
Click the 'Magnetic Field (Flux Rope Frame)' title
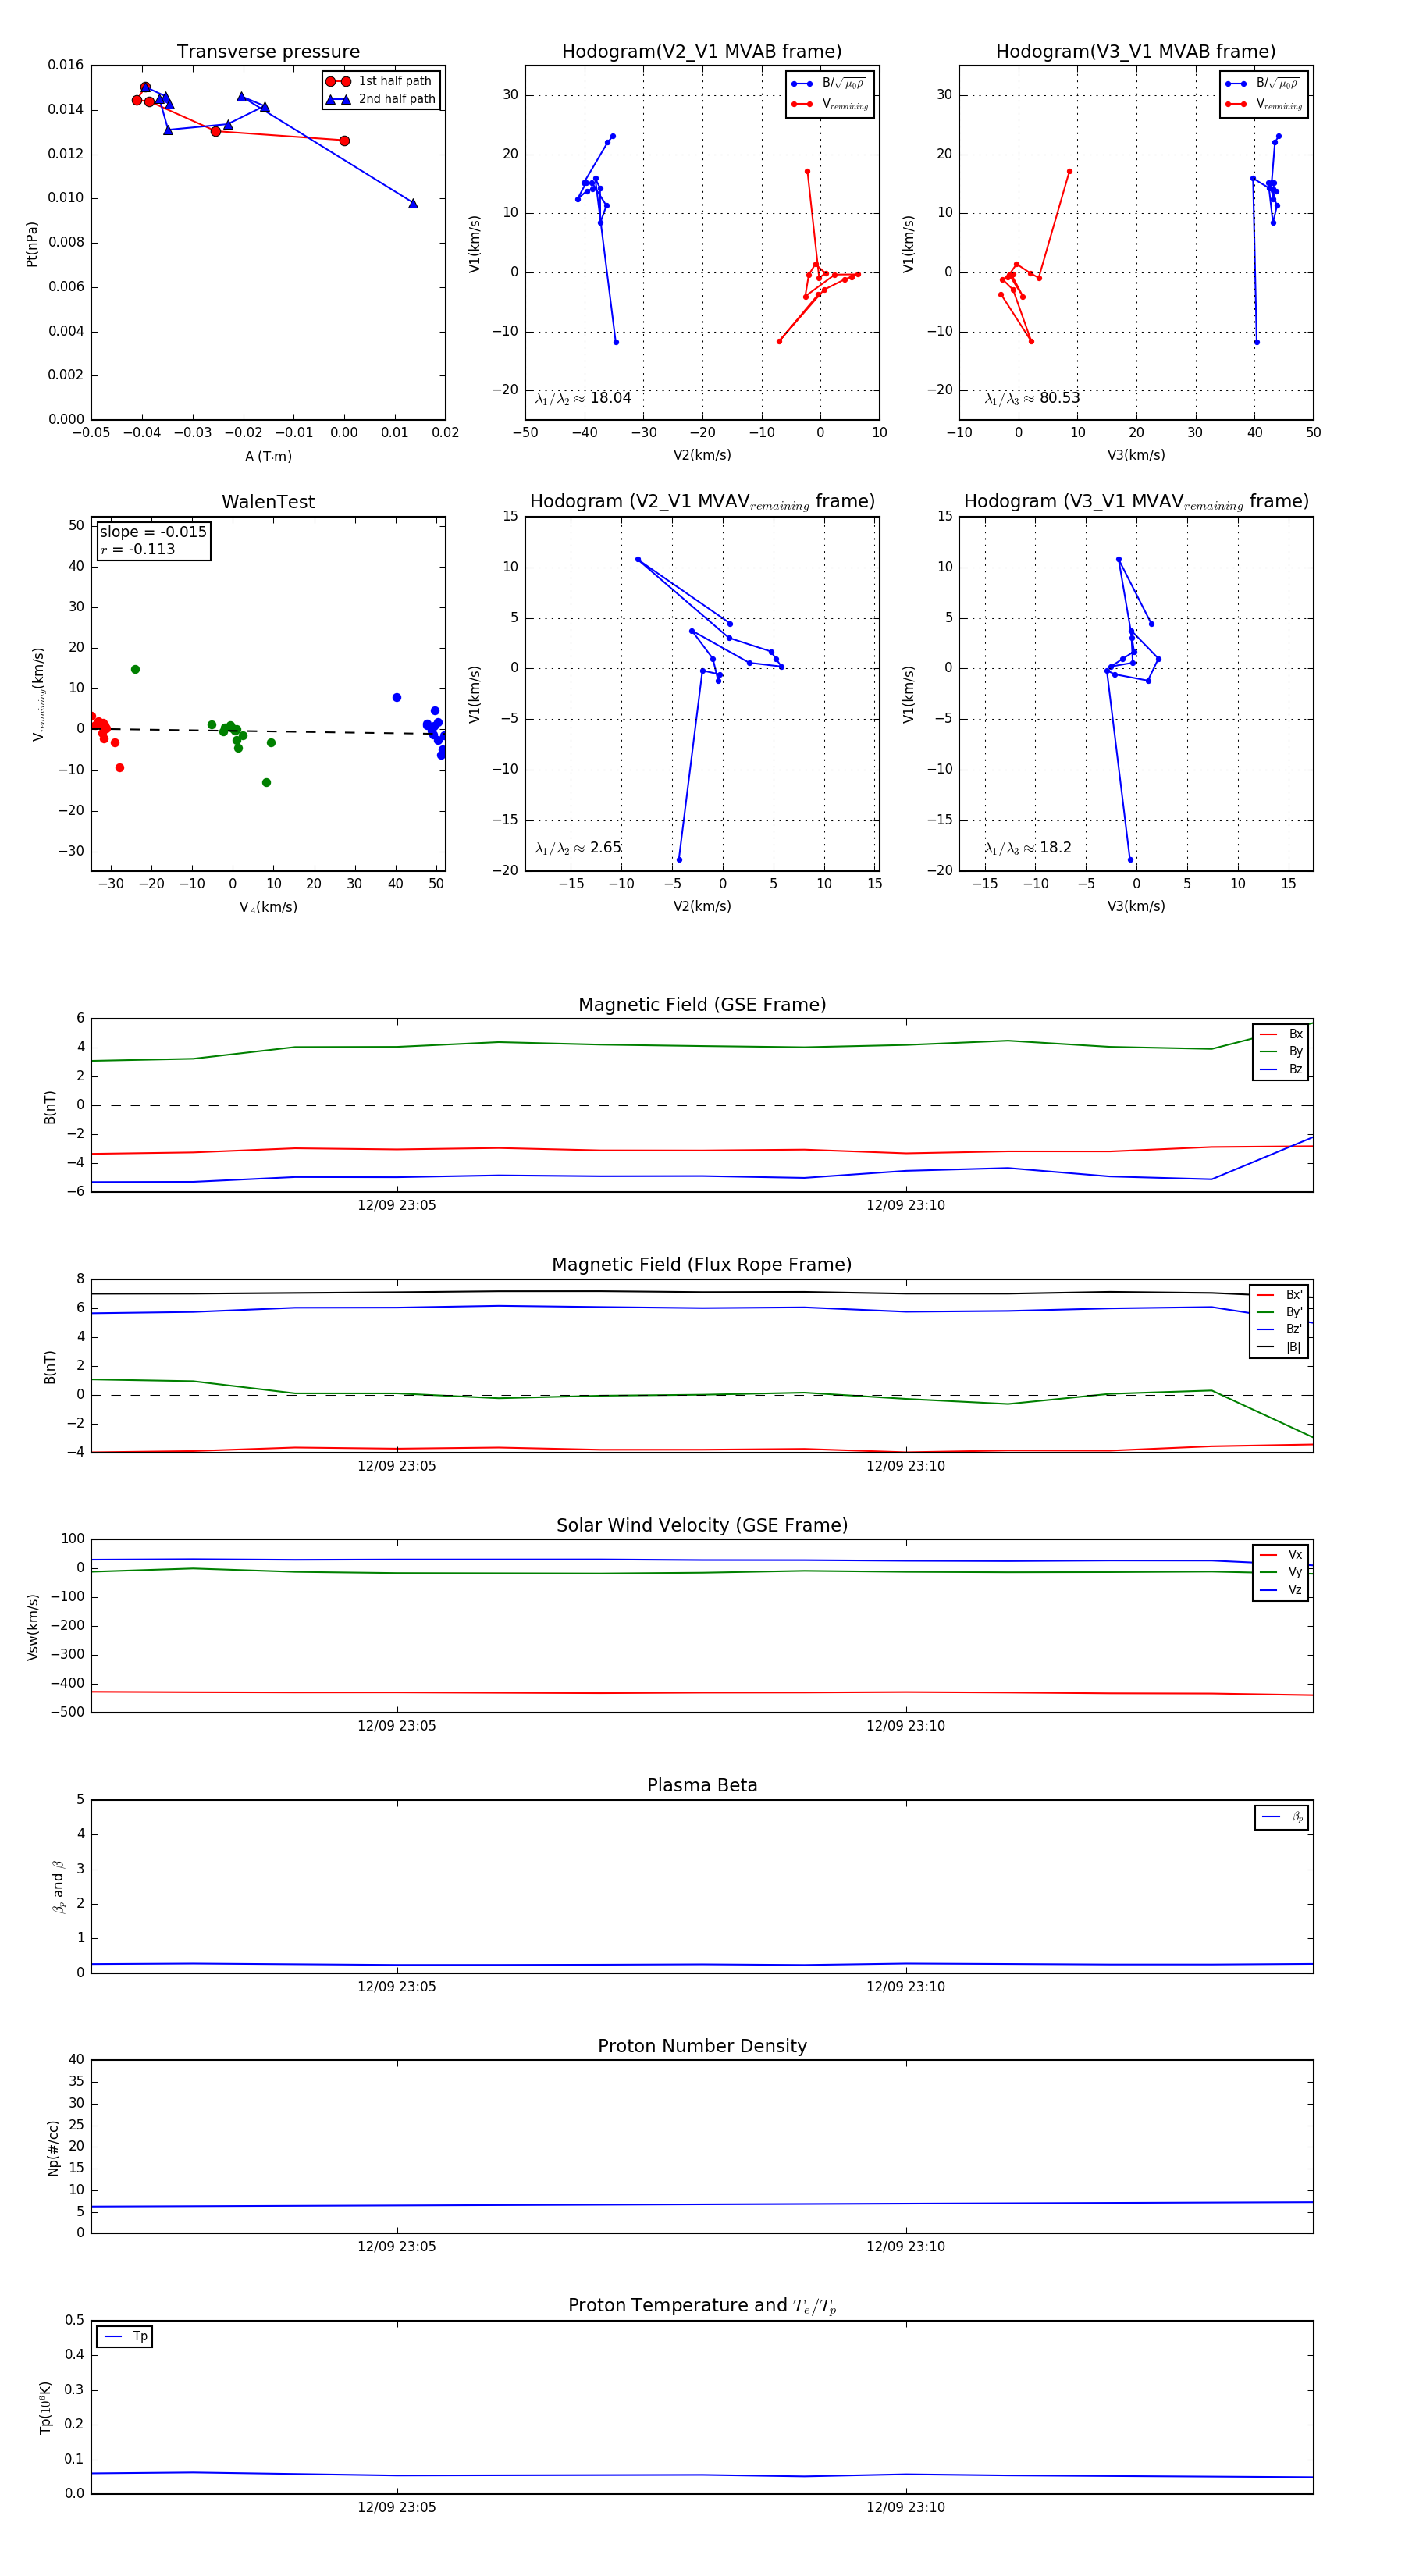pyautogui.click(x=702, y=1265)
